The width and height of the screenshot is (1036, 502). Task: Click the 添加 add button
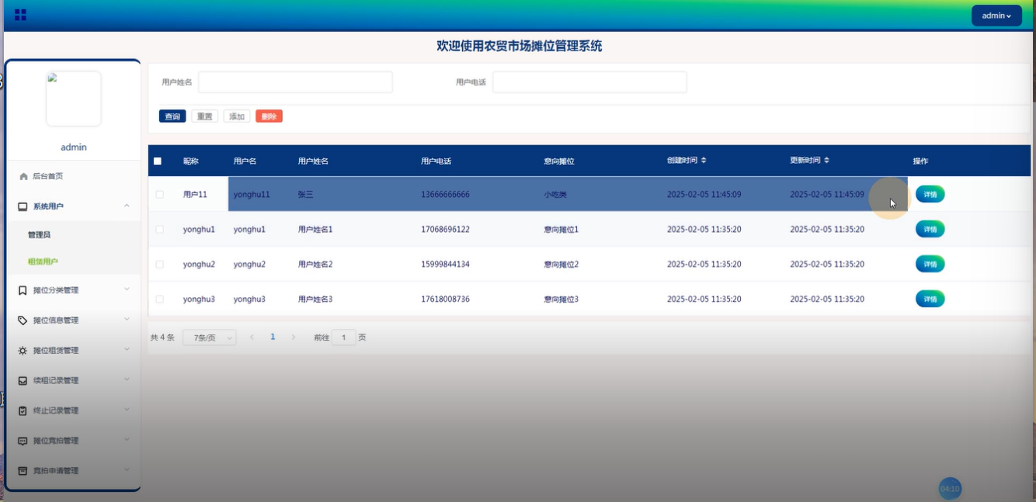pos(237,116)
